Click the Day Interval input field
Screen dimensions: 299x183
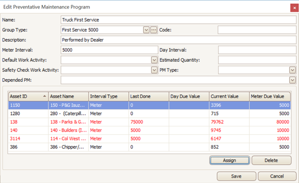[x=257, y=50]
